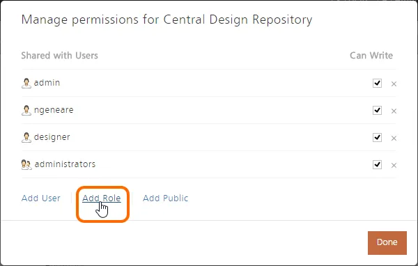Confirm with the Done button
The width and height of the screenshot is (418, 266).
(387, 243)
